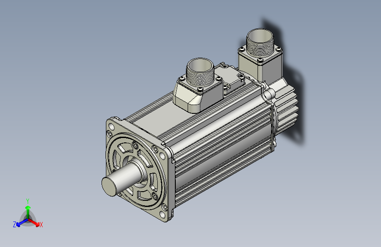Click the green Y axis arrow of triad

tap(28, 212)
